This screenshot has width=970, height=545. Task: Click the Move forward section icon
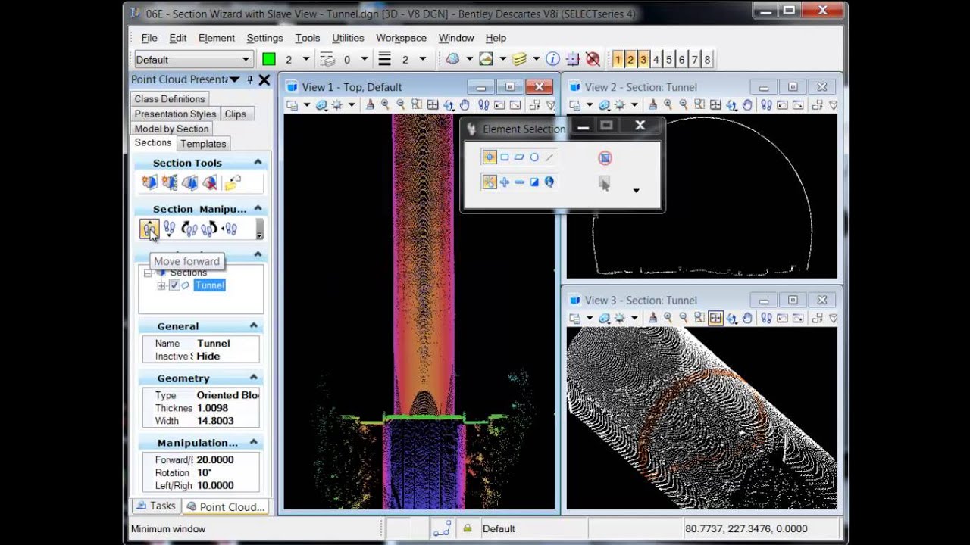point(149,229)
